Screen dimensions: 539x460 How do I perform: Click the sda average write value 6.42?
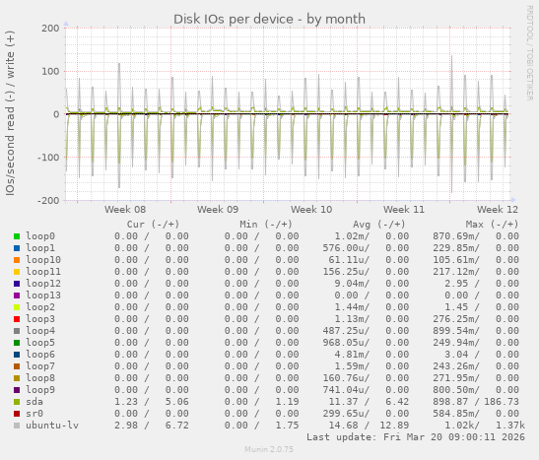click(x=397, y=402)
